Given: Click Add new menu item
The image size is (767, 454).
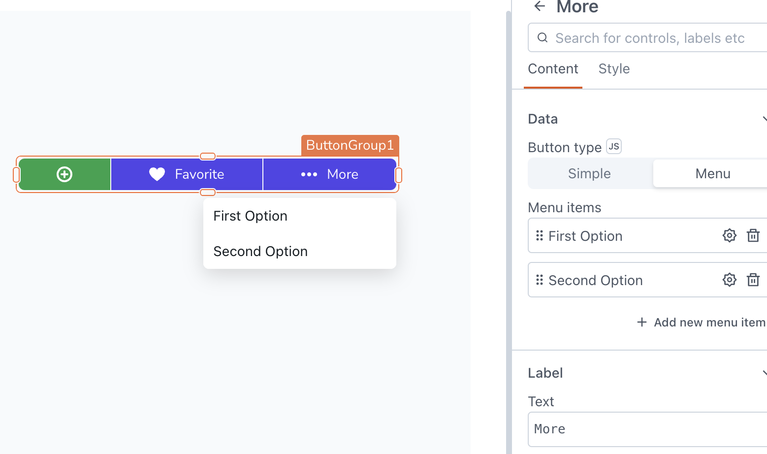Looking at the screenshot, I should pyautogui.click(x=702, y=323).
